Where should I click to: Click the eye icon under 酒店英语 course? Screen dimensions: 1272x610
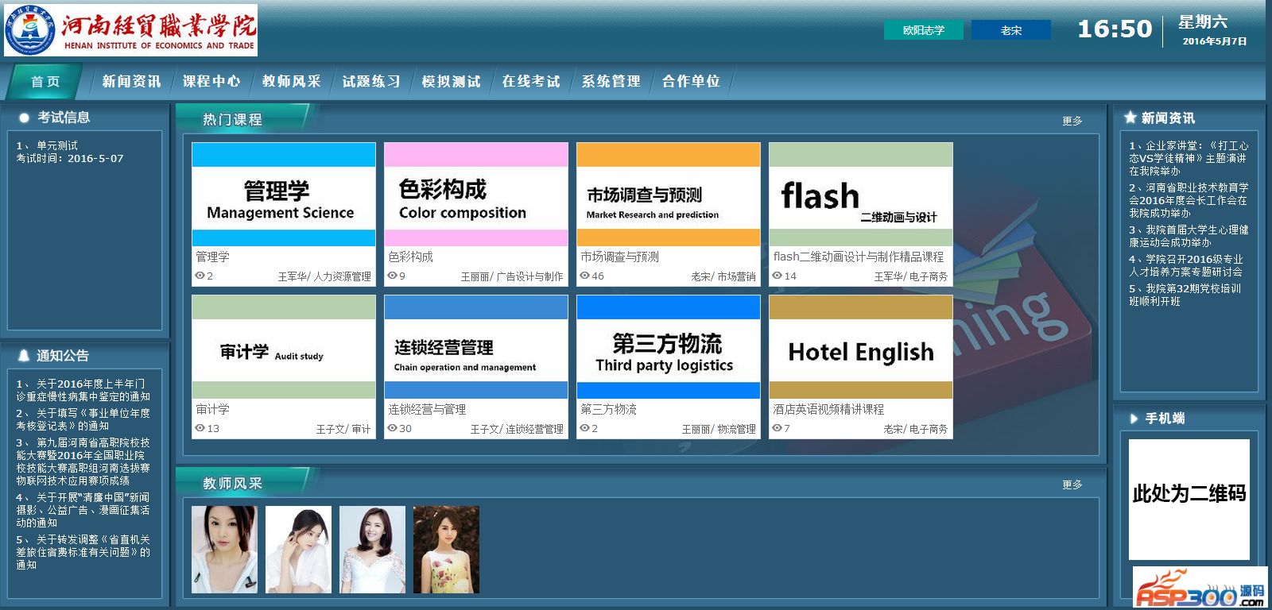[777, 428]
